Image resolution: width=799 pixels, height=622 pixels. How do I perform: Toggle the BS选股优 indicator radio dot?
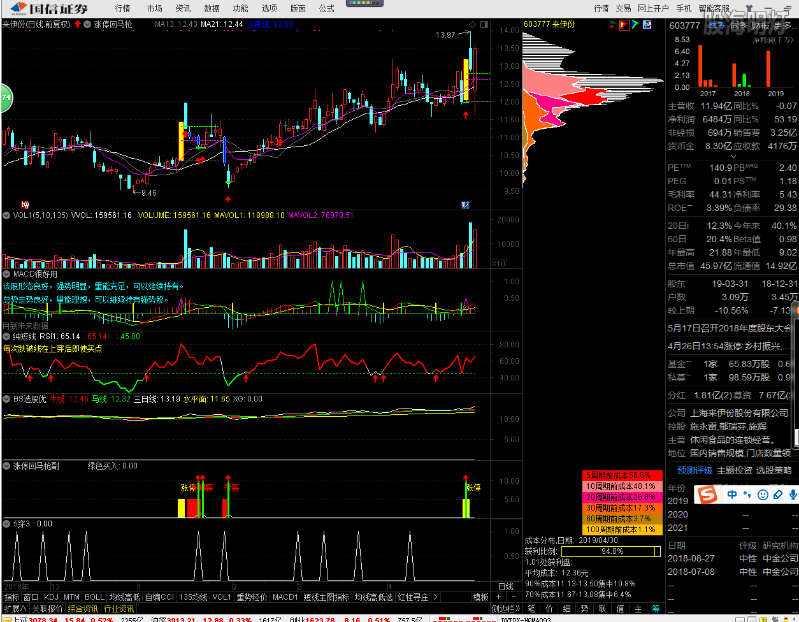point(7,398)
